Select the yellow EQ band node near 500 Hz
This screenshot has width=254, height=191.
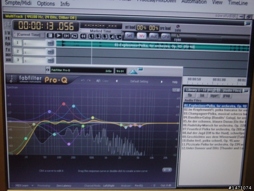[92, 118]
